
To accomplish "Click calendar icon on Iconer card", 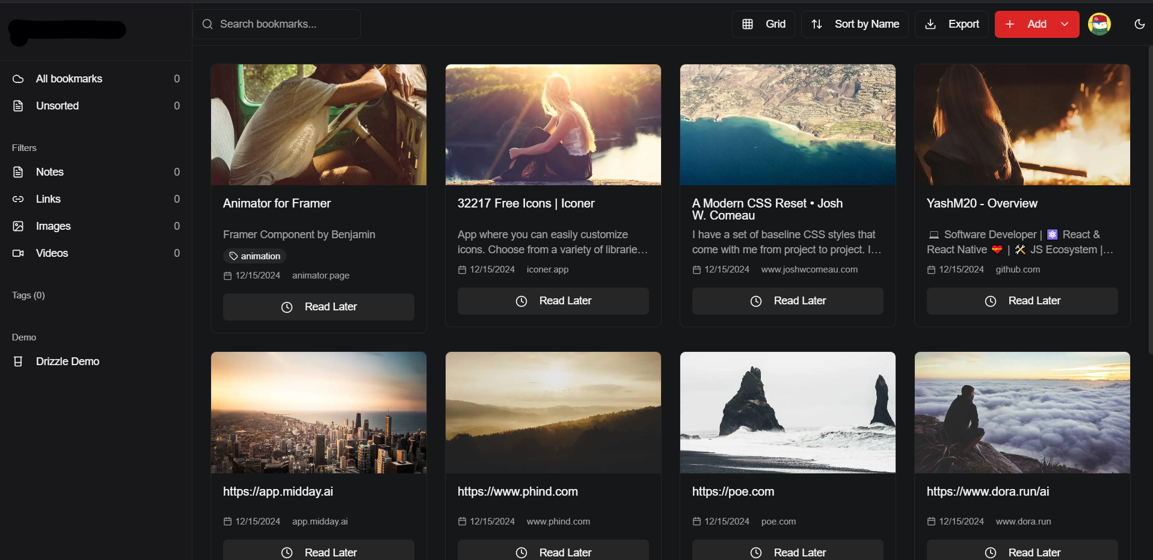I will [462, 269].
